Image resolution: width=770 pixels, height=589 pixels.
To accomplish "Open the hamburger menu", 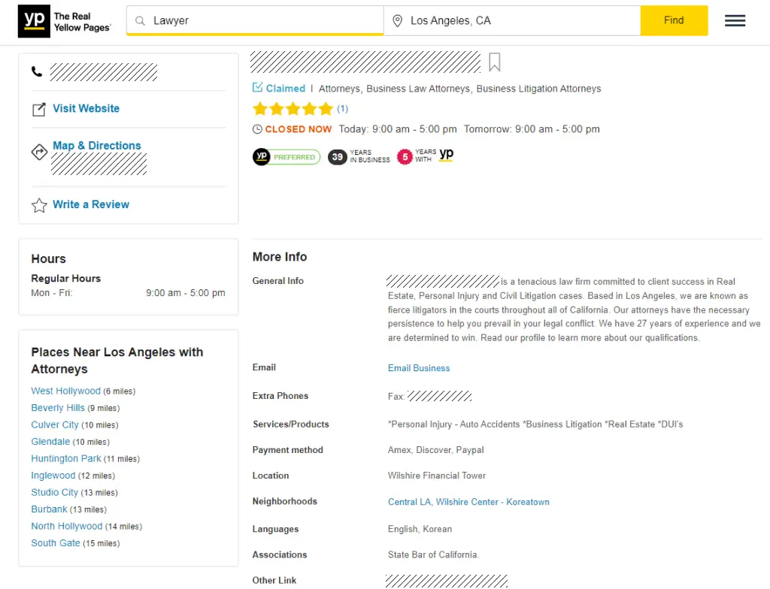I will pos(735,21).
